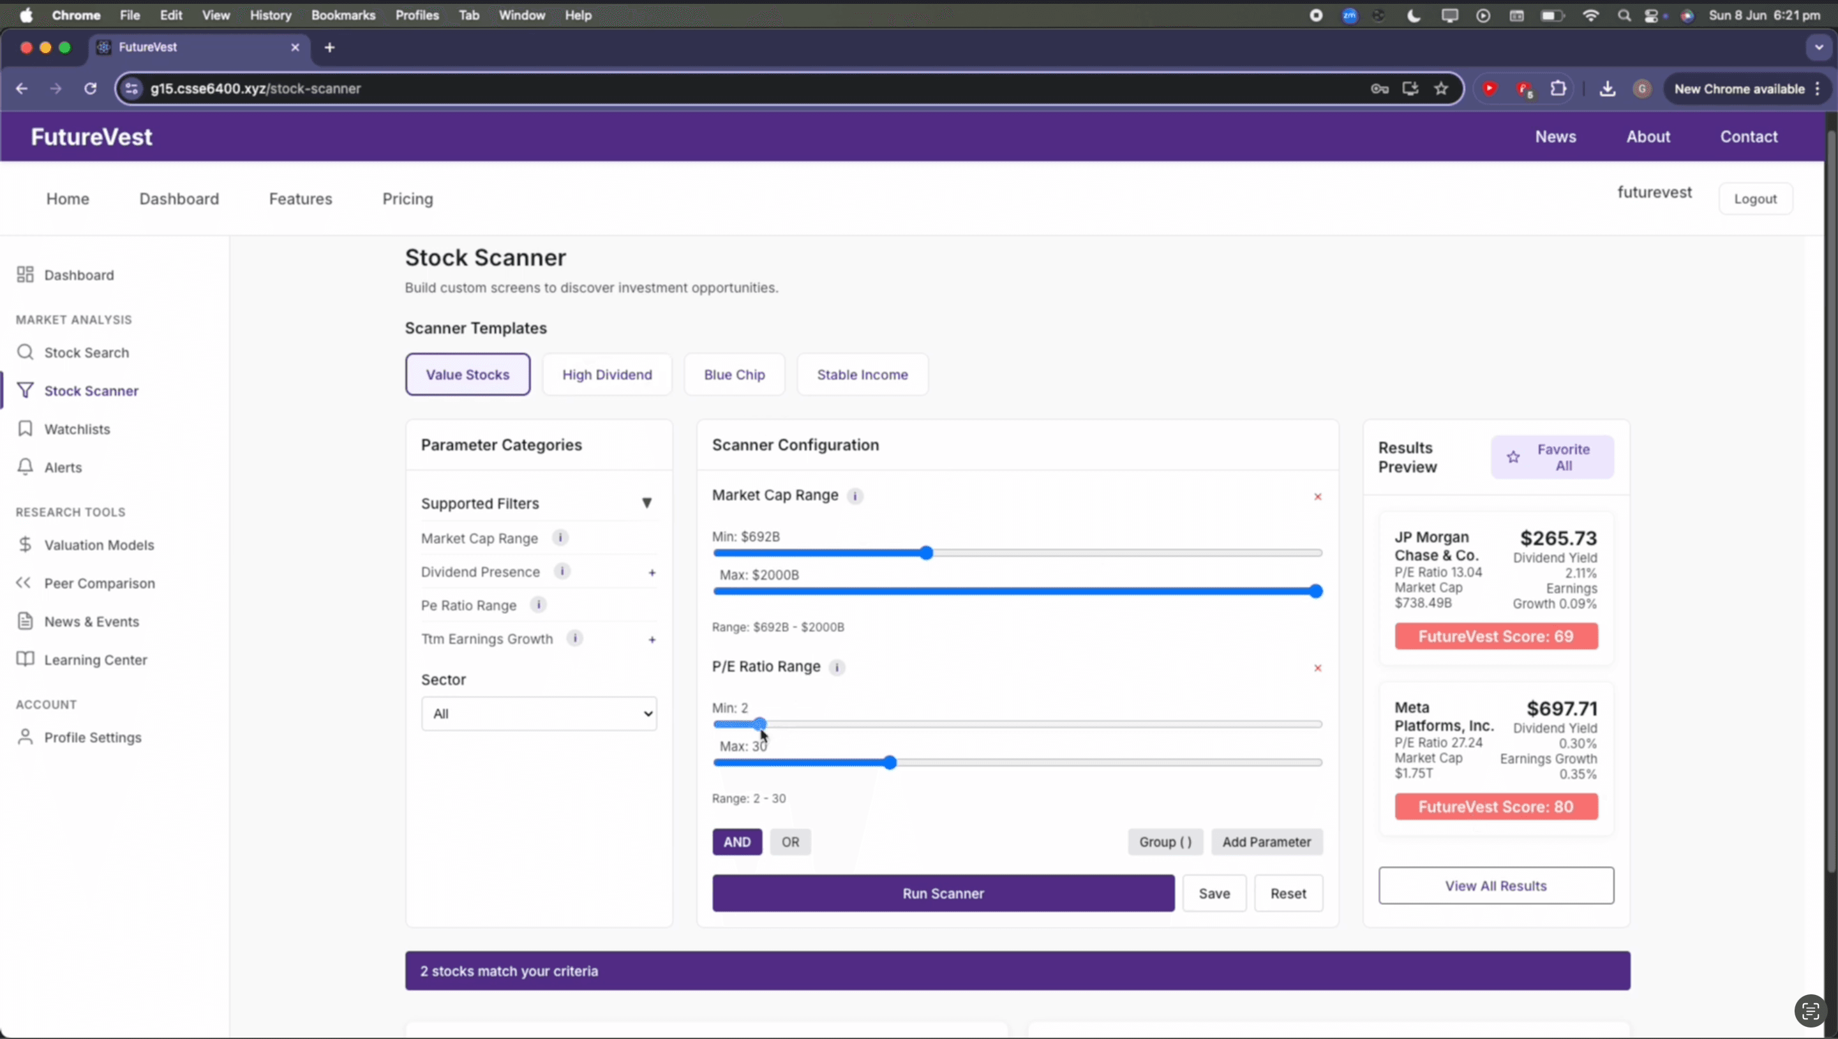Open the Meta Platforms, Inc. result card
Image resolution: width=1838 pixels, height=1039 pixels.
[1496, 759]
